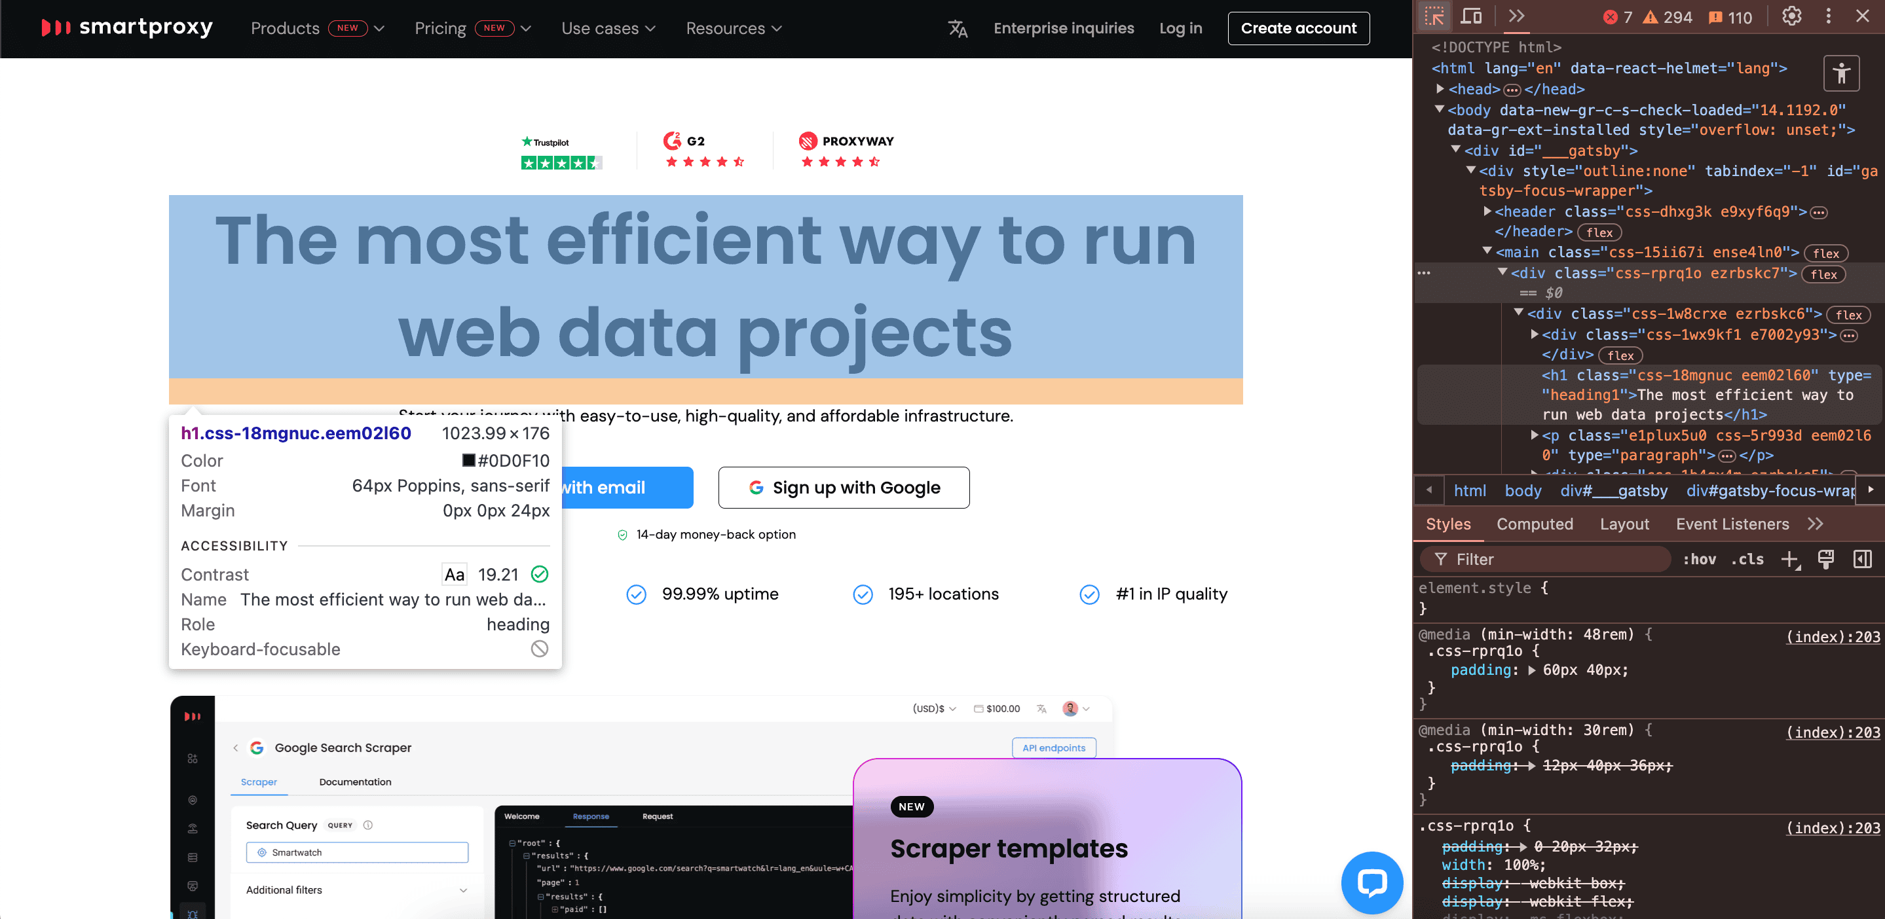
Task: Toggle the computed styles sidebar icon
Action: [1862, 559]
